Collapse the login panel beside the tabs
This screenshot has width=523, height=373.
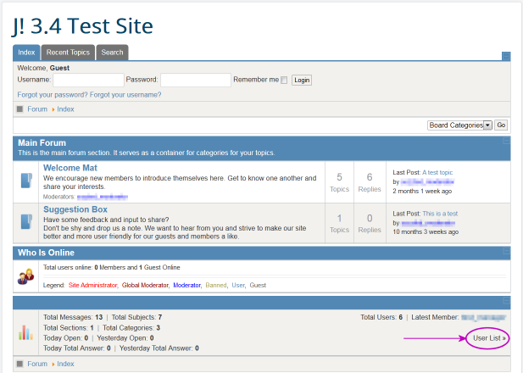tap(506, 57)
